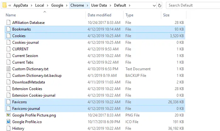
Task: Select the Custom Dictionary.txt file name
Action: tap(30, 69)
